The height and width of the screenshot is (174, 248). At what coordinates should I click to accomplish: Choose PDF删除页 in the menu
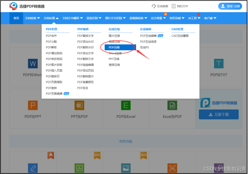pos(53,76)
